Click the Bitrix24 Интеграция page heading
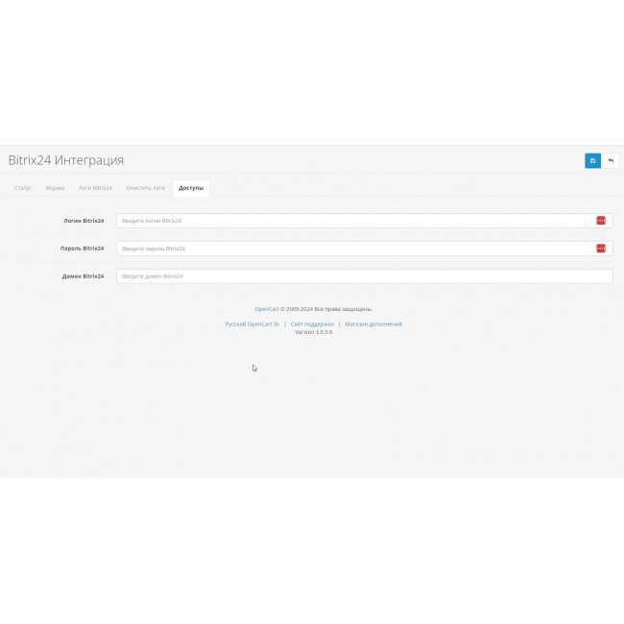The image size is (624, 624). pyautogui.click(x=66, y=160)
